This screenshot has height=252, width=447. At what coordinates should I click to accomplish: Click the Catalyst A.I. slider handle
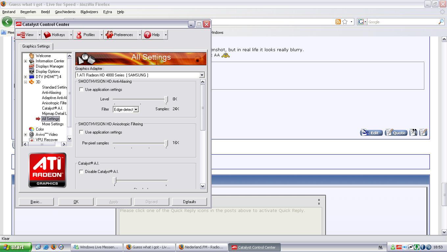(115, 181)
